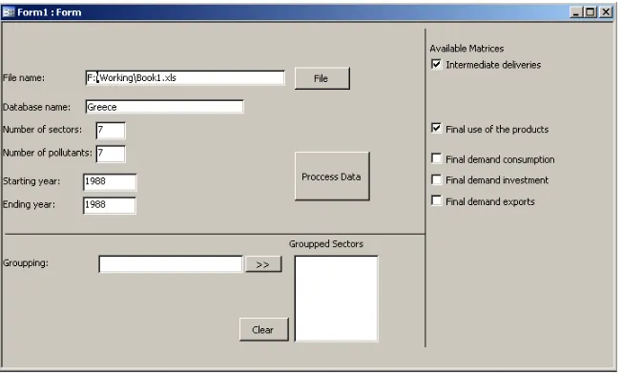The image size is (622, 374).
Task: Uncheck Final use of the products
Action: [436, 128]
